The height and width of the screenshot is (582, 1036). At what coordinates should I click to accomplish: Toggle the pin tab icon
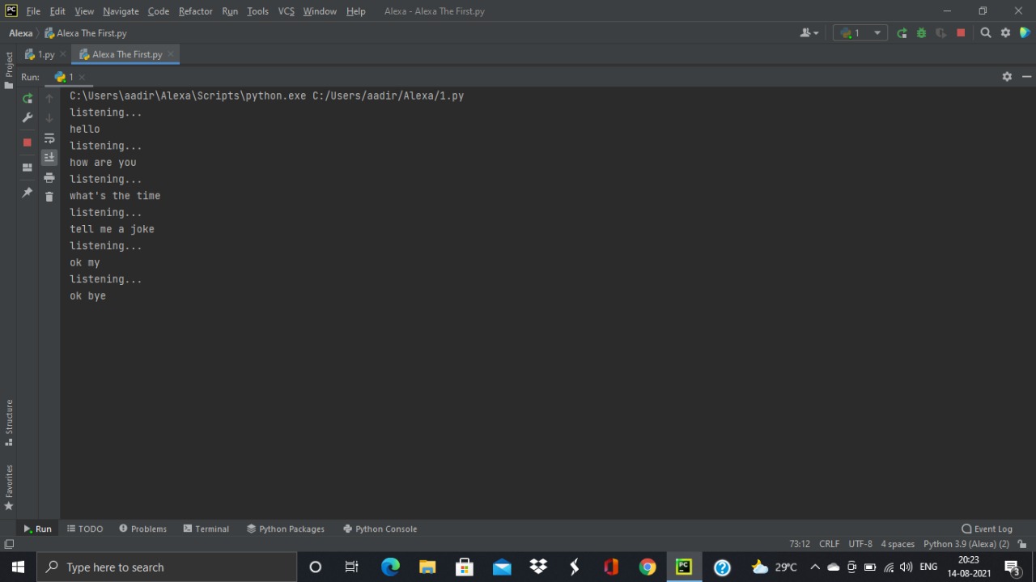pos(28,193)
